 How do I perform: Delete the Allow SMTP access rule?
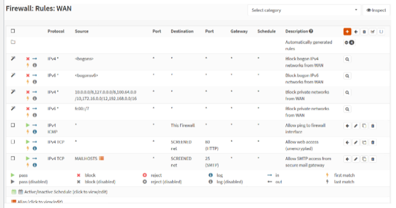(x=373, y=159)
